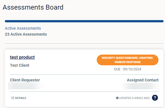Click the DETAILS button
This screenshot has height=108, width=165.
pos(18,98)
